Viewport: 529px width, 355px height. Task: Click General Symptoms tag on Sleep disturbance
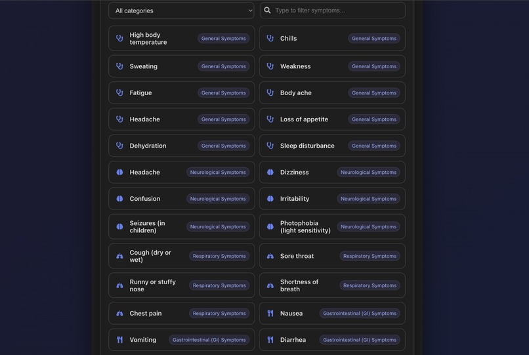click(x=374, y=146)
